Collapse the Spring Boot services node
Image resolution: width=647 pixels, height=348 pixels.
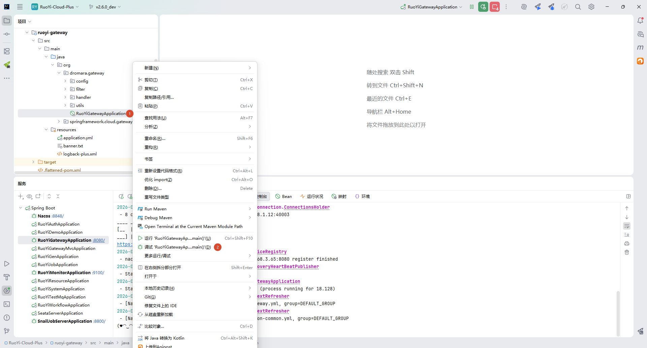[21, 208]
